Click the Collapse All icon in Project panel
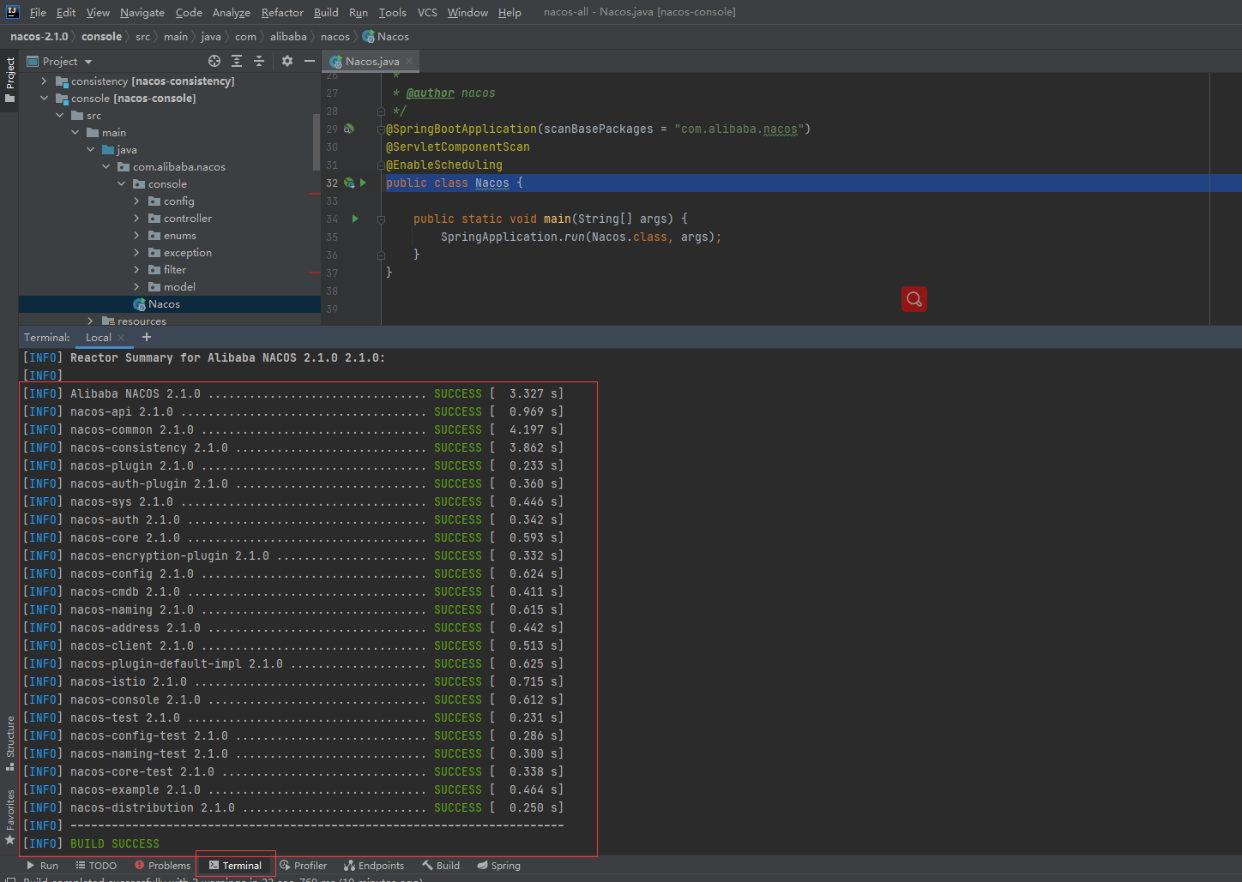This screenshot has width=1242, height=882. pos(259,61)
